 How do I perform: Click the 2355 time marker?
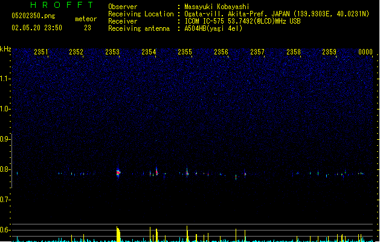185,52
